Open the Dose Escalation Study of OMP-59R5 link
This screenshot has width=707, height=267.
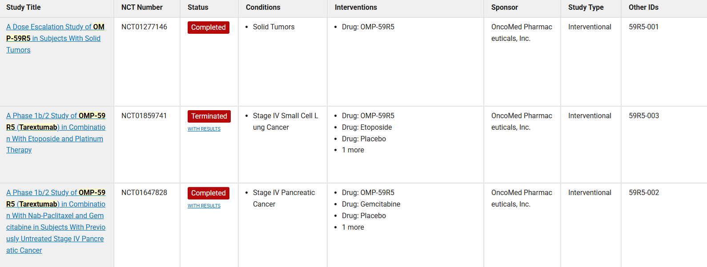coord(55,27)
